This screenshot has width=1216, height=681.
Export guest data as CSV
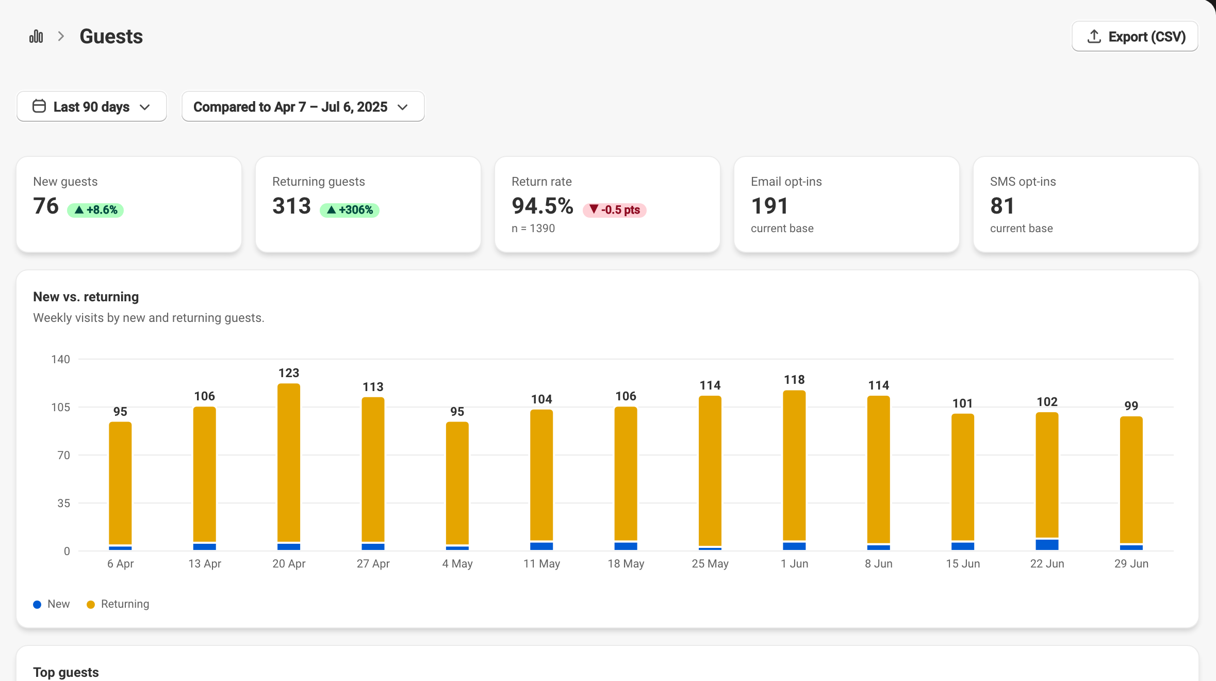click(1135, 36)
